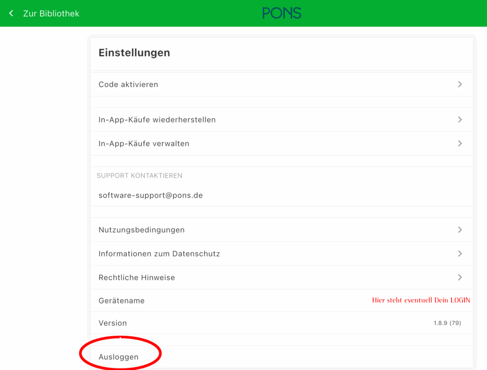487x370 pixels.
Task: Click the arrow beside Nutzungsbedingungen
Action: [459, 230]
